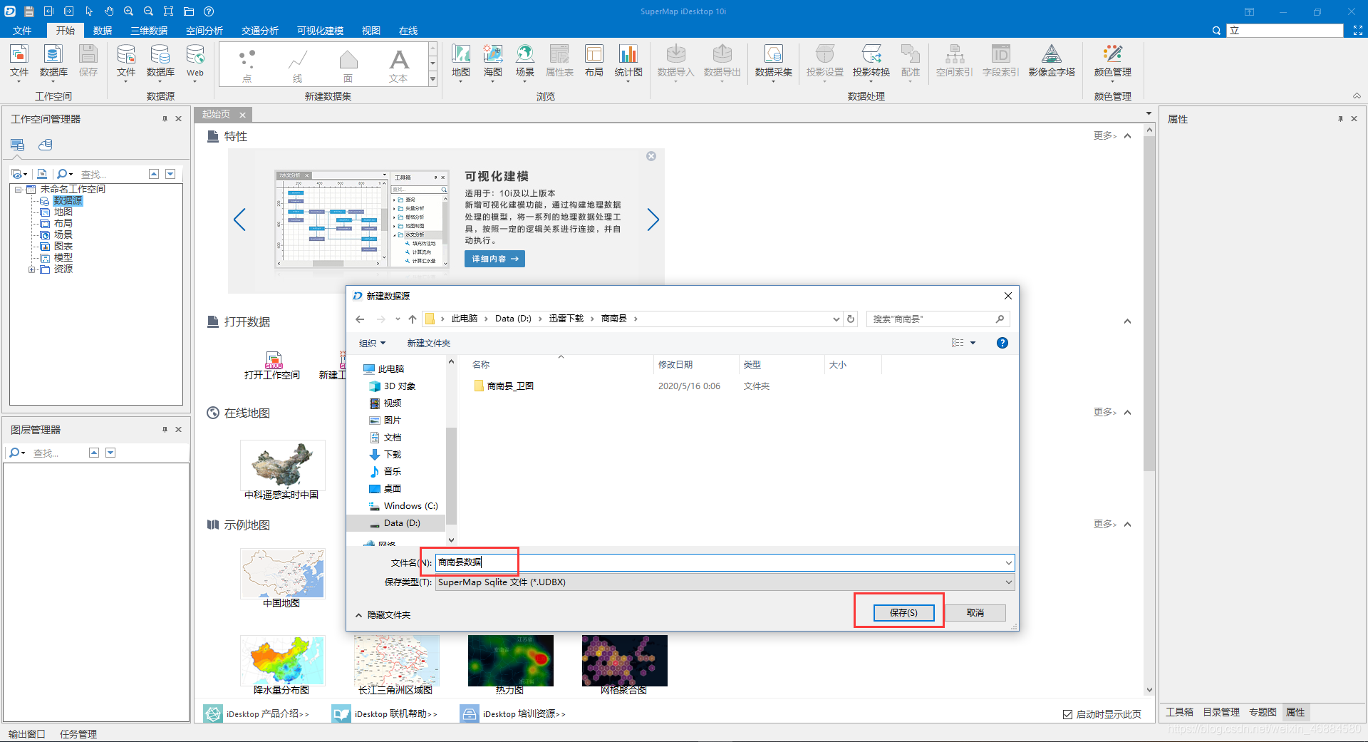
Task: Expand the 资源 node in workspace tree
Action: coord(32,269)
